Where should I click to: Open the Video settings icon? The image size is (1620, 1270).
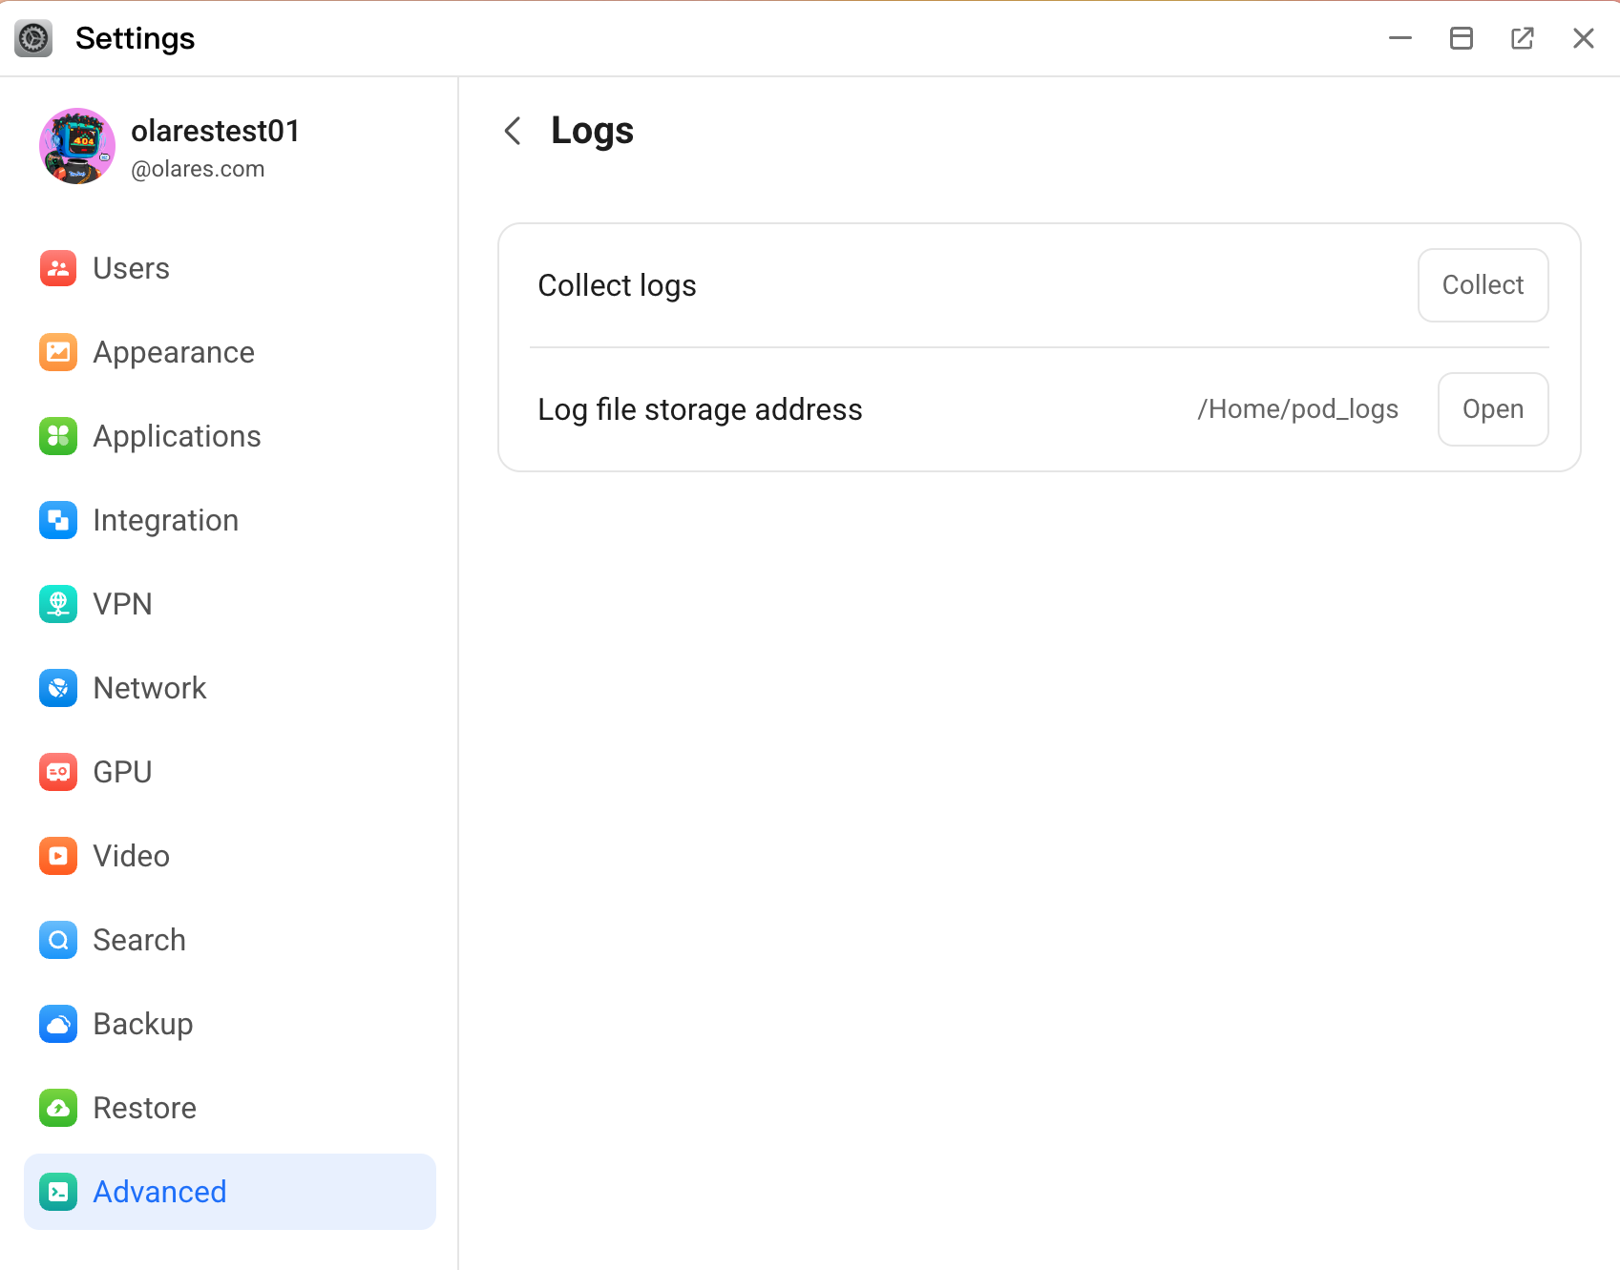tap(58, 856)
